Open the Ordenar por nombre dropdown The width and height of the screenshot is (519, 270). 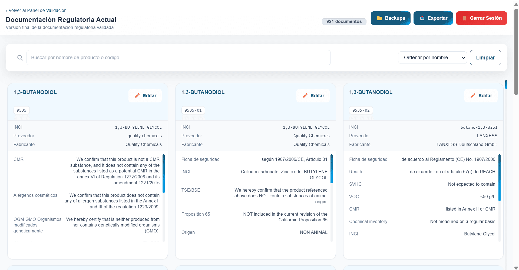[432, 58]
